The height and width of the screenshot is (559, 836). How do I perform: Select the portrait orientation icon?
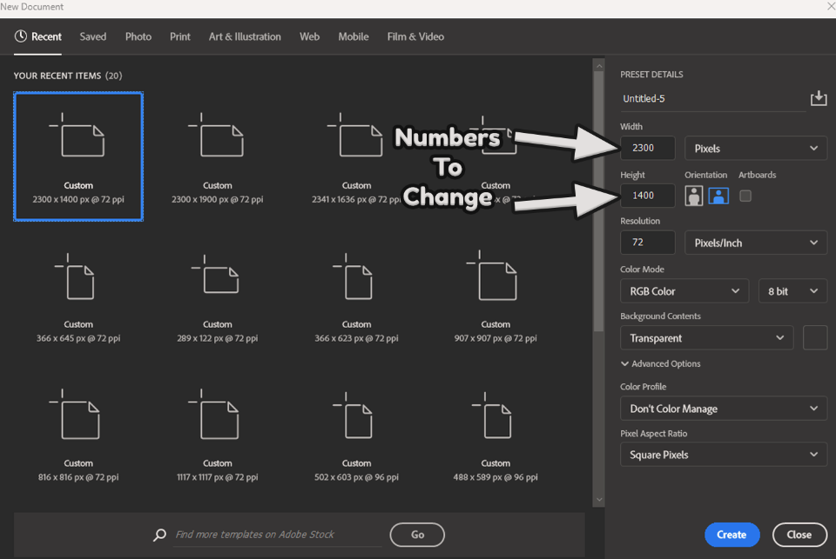coord(692,195)
